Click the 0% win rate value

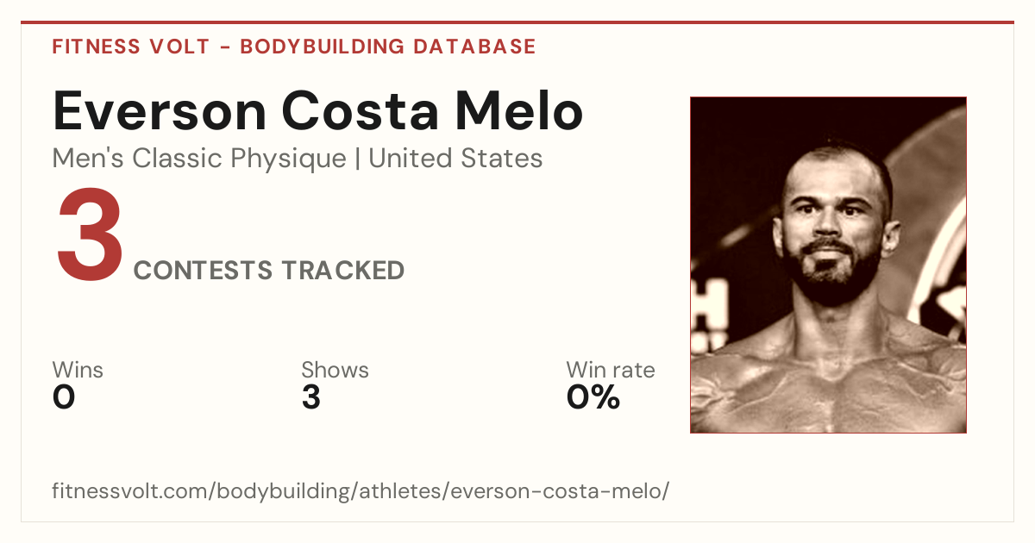pyautogui.click(x=593, y=397)
